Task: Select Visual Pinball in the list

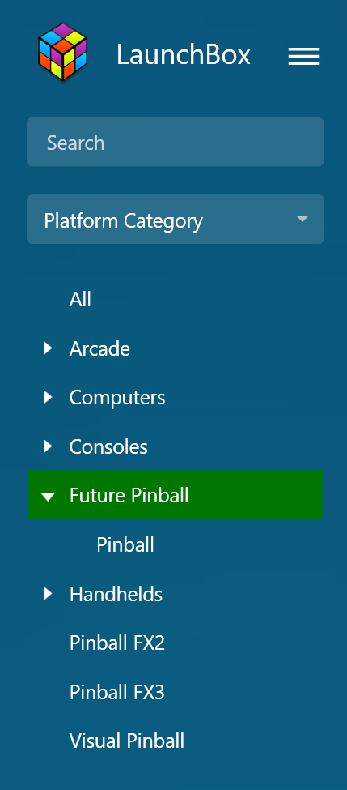Action: (x=127, y=741)
